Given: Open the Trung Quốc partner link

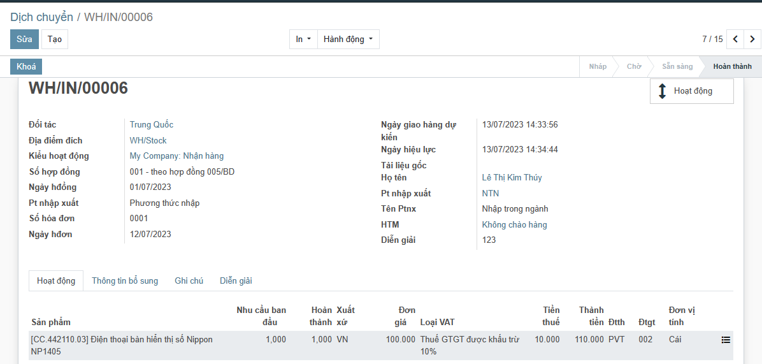Looking at the screenshot, I should pos(152,124).
